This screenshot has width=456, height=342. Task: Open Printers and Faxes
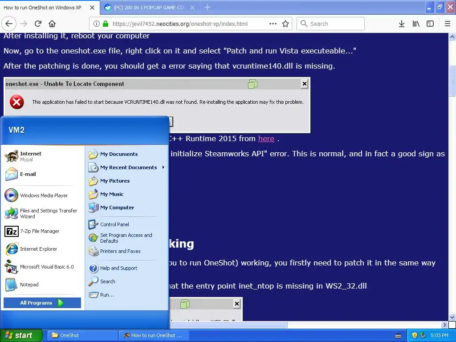(x=126, y=251)
